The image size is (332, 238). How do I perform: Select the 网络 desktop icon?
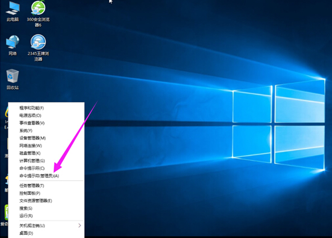[x=13, y=45]
